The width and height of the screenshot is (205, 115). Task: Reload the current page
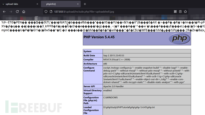coord(17,12)
